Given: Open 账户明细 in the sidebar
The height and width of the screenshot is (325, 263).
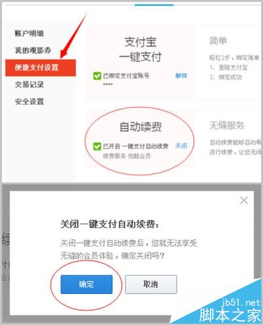Looking at the screenshot, I should coord(29,34).
